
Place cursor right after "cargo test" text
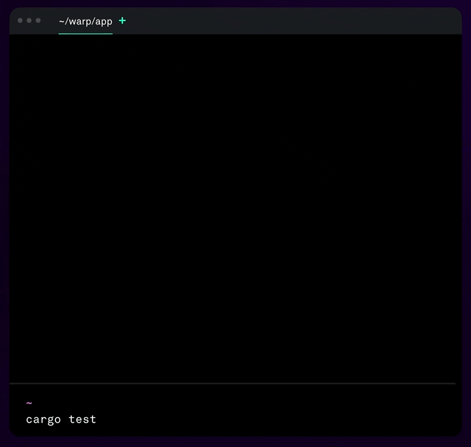(97, 419)
